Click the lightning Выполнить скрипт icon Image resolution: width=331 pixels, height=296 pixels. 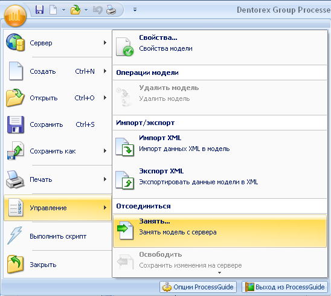[x=14, y=236]
